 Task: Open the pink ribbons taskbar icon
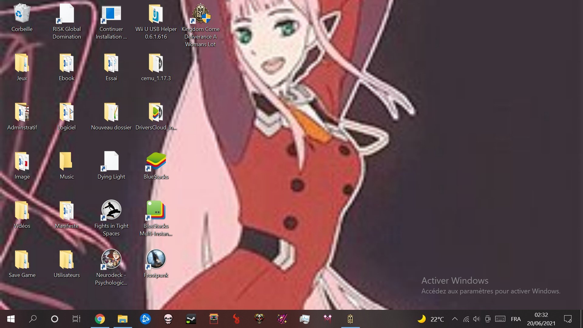(x=328, y=319)
